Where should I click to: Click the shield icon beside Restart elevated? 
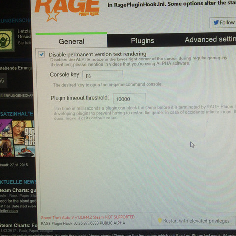(x=160, y=220)
